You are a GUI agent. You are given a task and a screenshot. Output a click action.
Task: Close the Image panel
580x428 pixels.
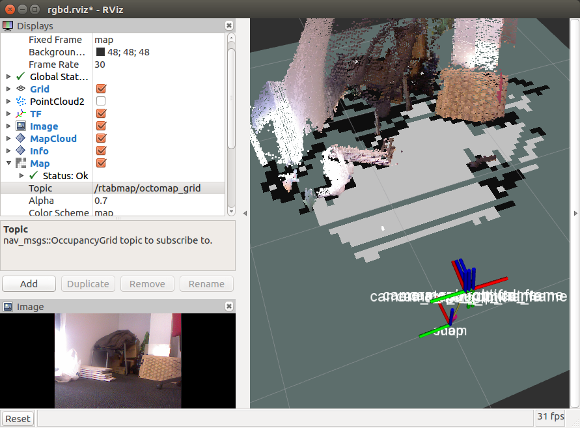228,306
